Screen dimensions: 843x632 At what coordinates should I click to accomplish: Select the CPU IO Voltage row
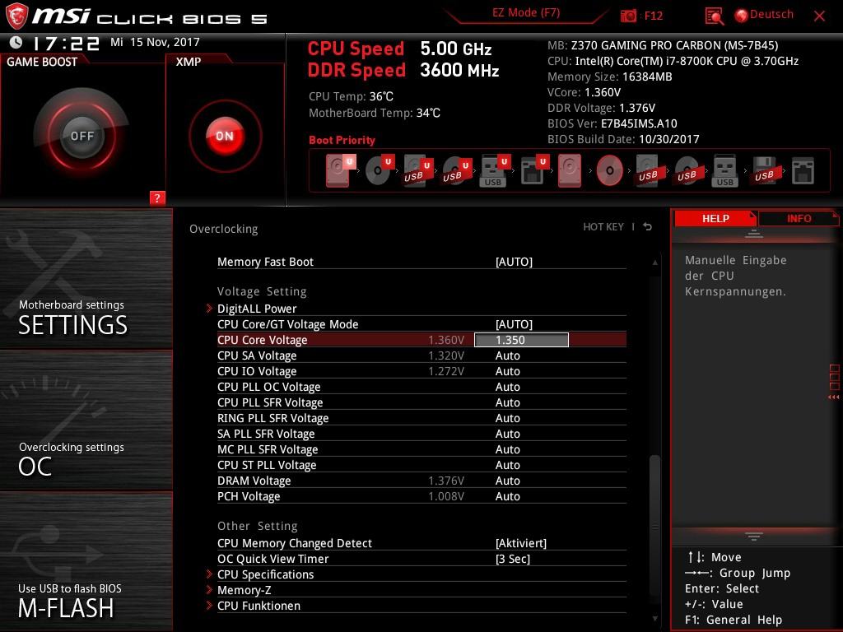coord(421,371)
